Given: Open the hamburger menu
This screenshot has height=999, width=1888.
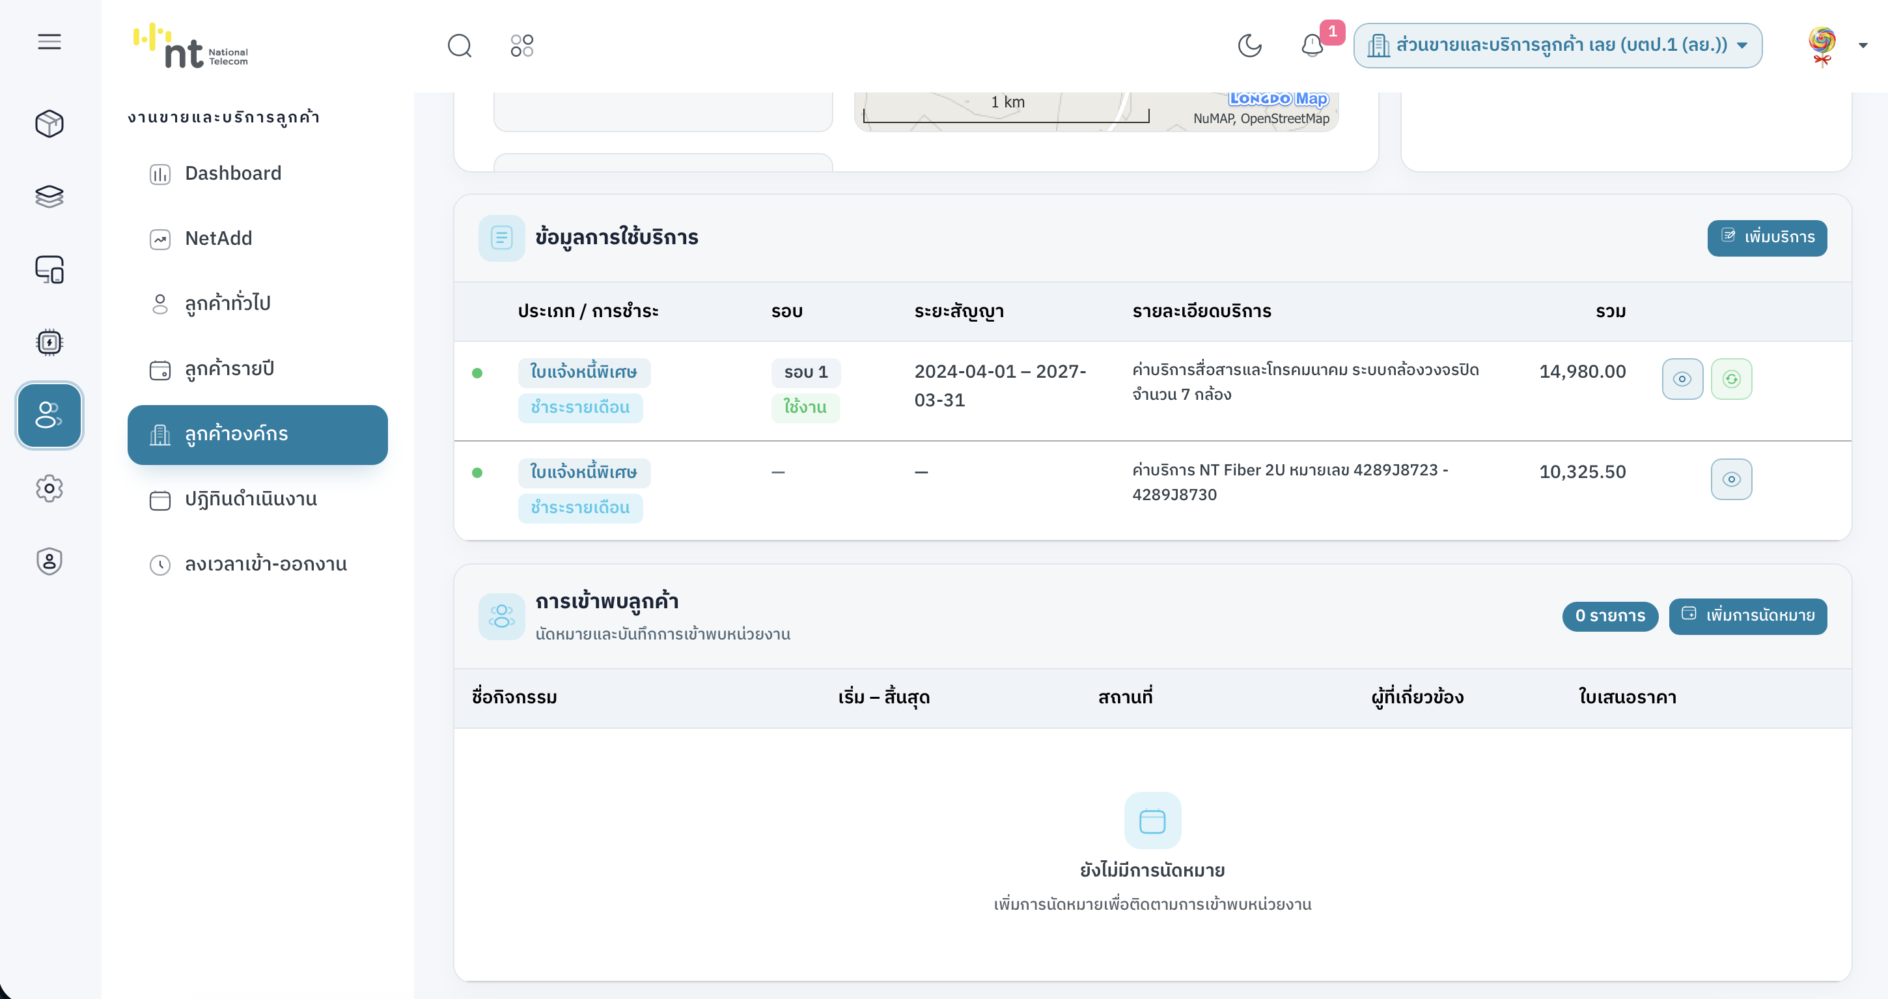Looking at the screenshot, I should point(49,42).
